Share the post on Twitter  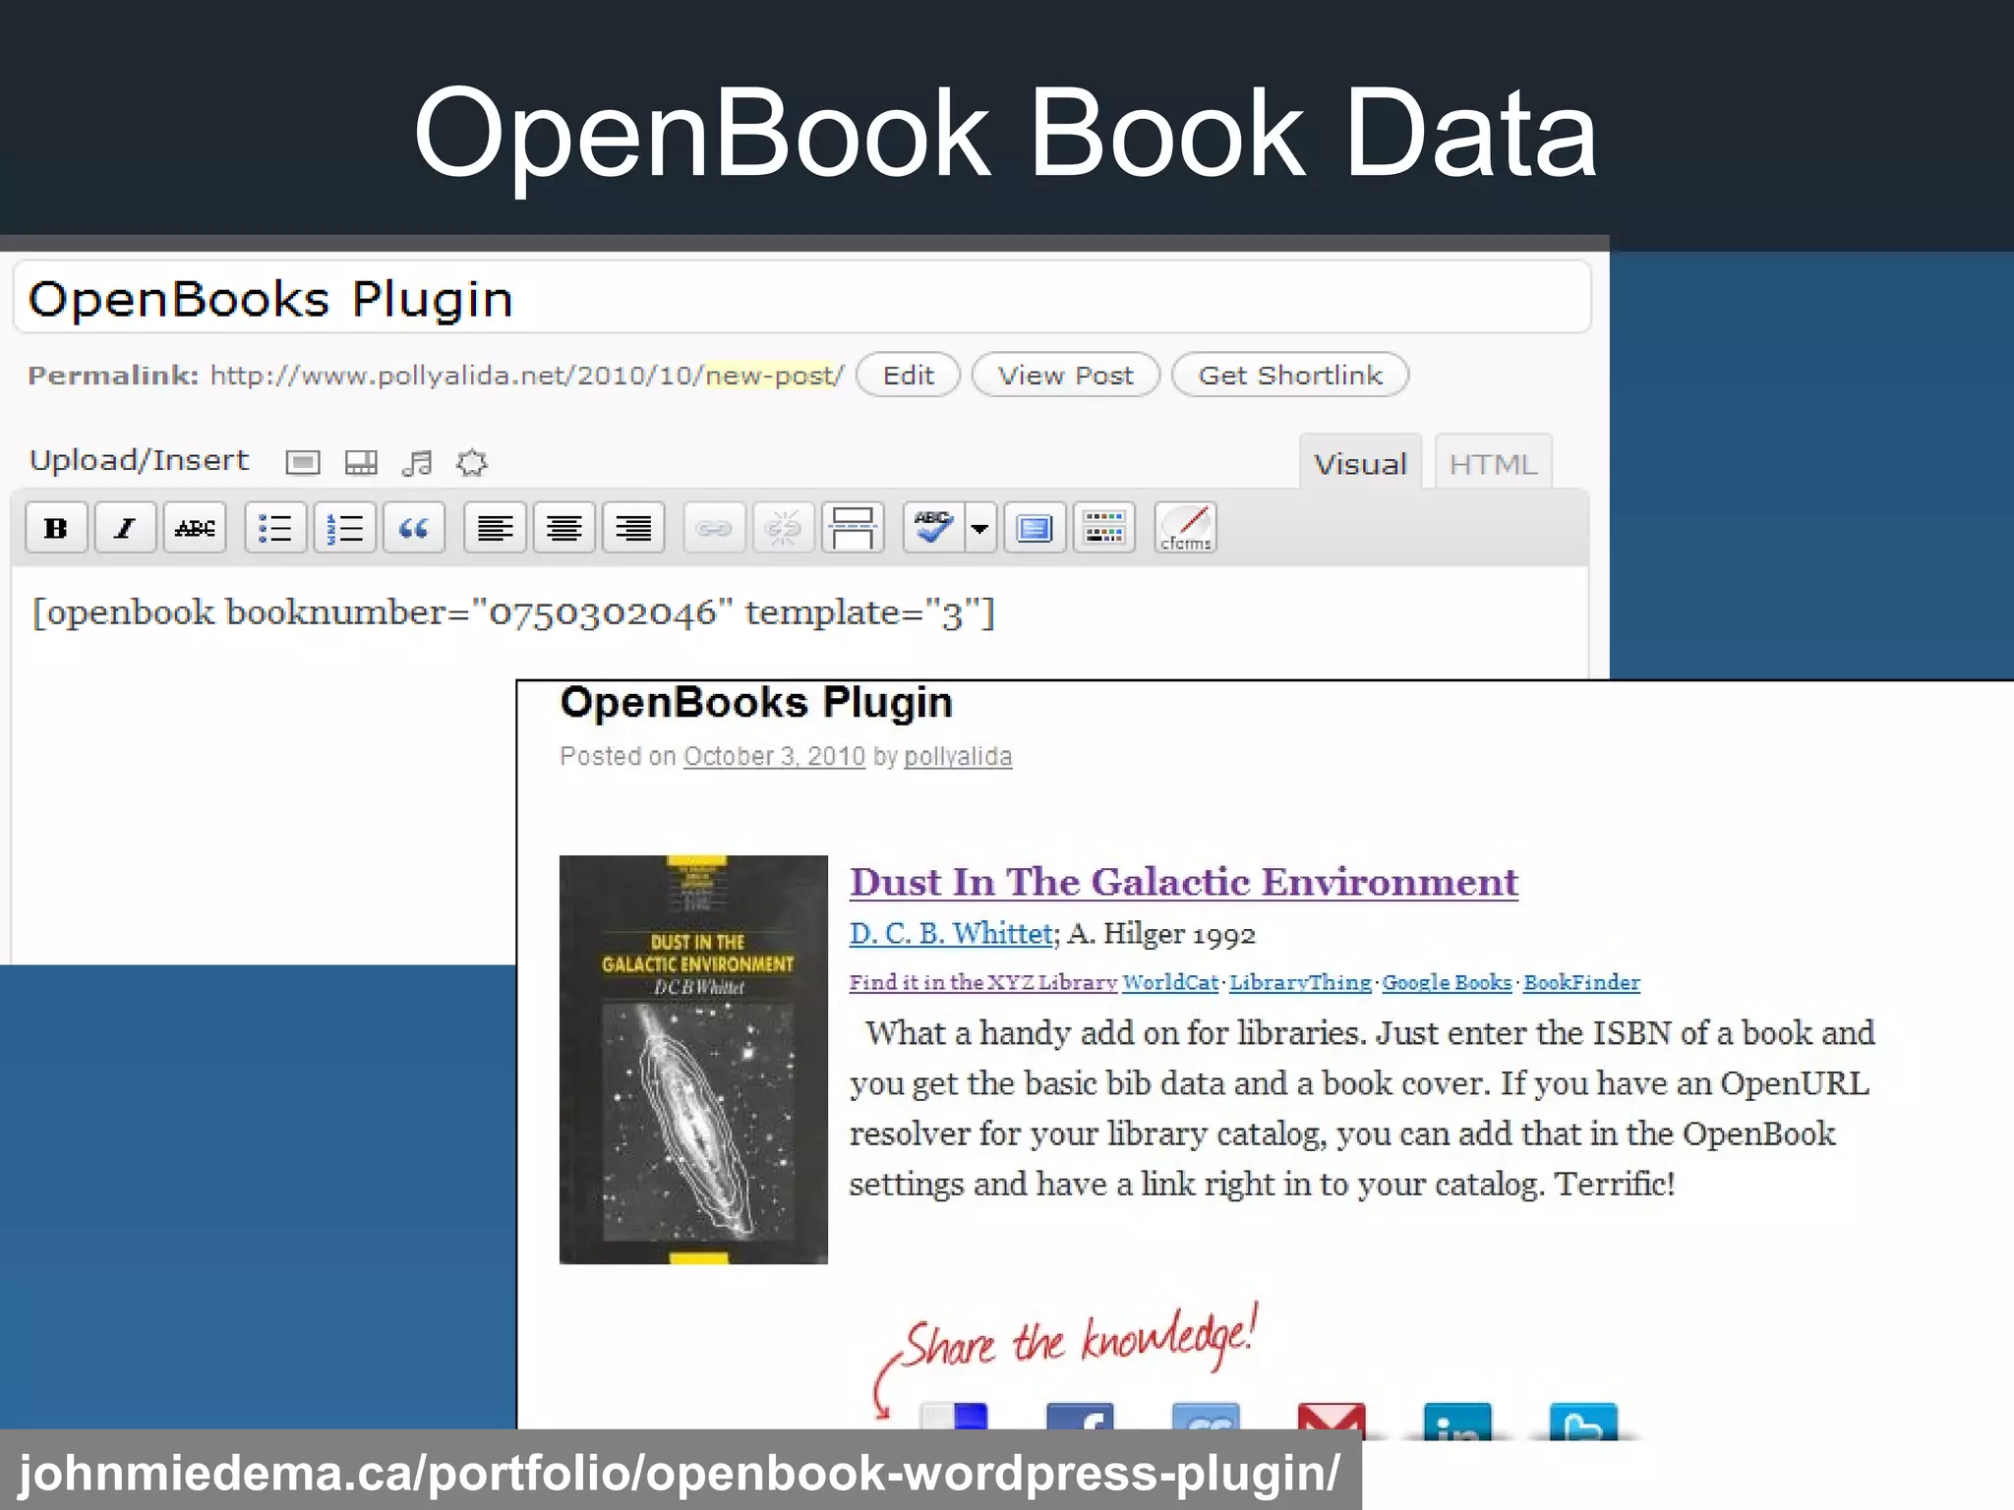pos(1583,1422)
